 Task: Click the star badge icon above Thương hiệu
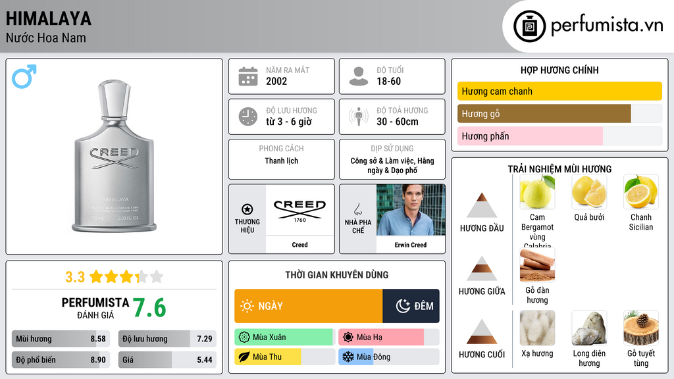247,209
